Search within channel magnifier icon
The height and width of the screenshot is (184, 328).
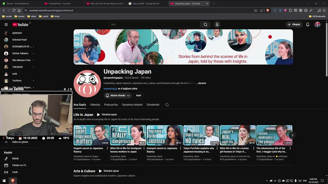tap(167, 105)
